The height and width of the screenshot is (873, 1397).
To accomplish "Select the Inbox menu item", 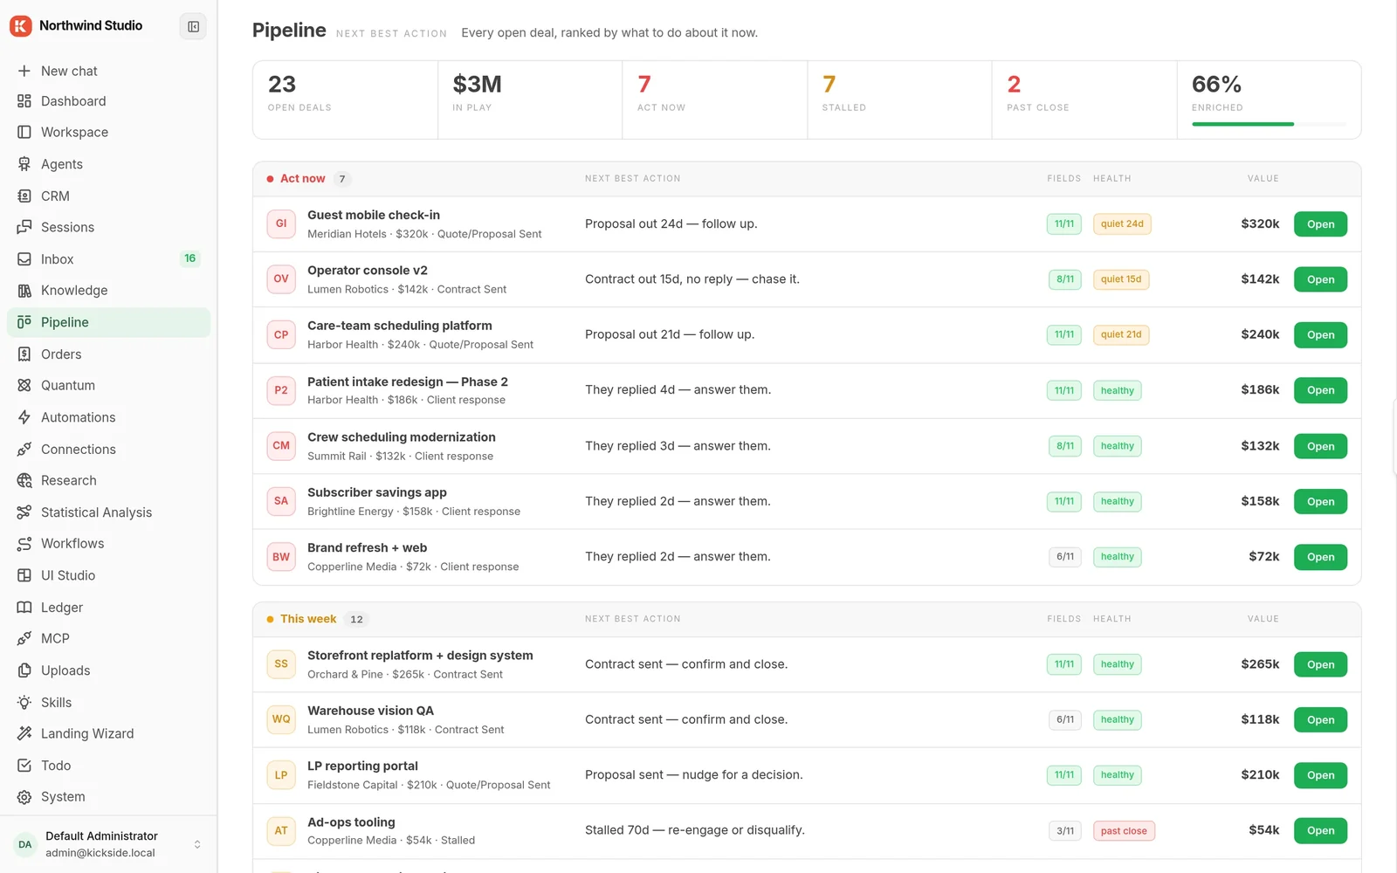I will click(108, 259).
